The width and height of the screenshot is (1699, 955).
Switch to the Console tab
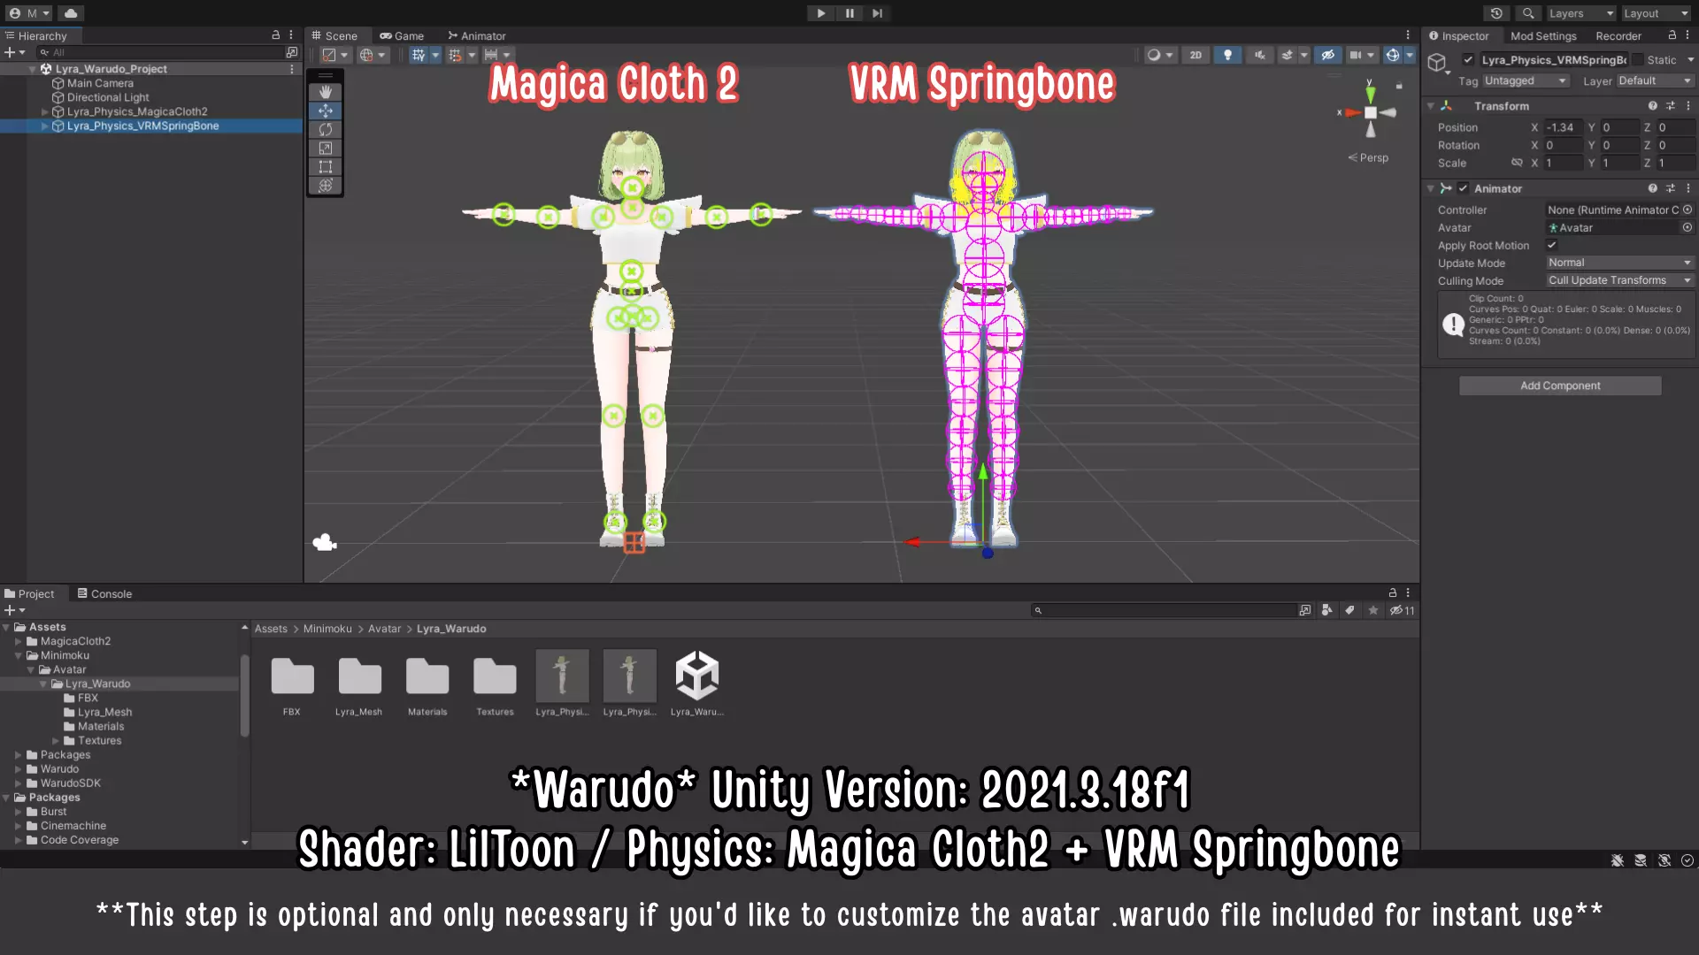(x=104, y=594)
